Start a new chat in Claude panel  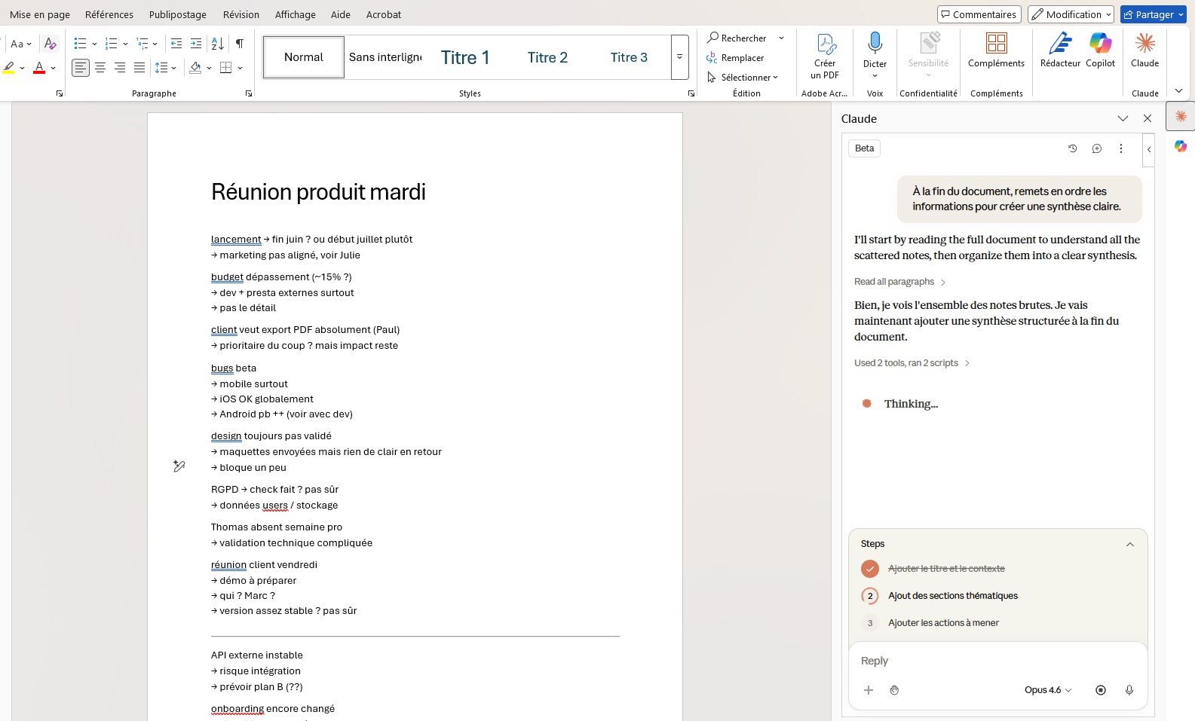(1096, 148)
